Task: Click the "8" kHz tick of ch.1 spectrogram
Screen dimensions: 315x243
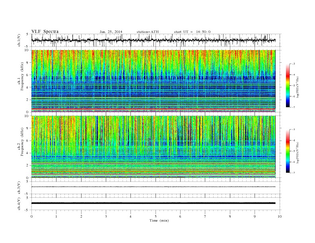Action: [27, 63]
